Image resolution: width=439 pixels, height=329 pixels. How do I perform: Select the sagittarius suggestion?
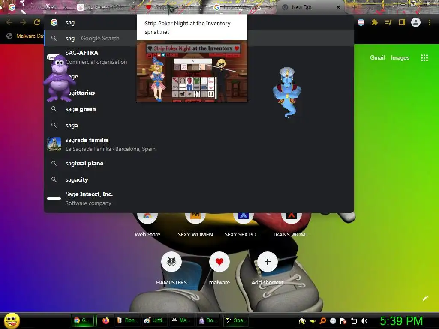pos(199,93)
